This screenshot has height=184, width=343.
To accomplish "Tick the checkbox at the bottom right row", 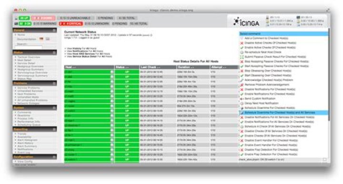I will coord(324,160).
